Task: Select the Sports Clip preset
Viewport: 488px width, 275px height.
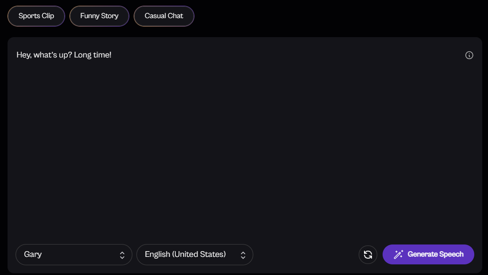Action: coord(36,16)
